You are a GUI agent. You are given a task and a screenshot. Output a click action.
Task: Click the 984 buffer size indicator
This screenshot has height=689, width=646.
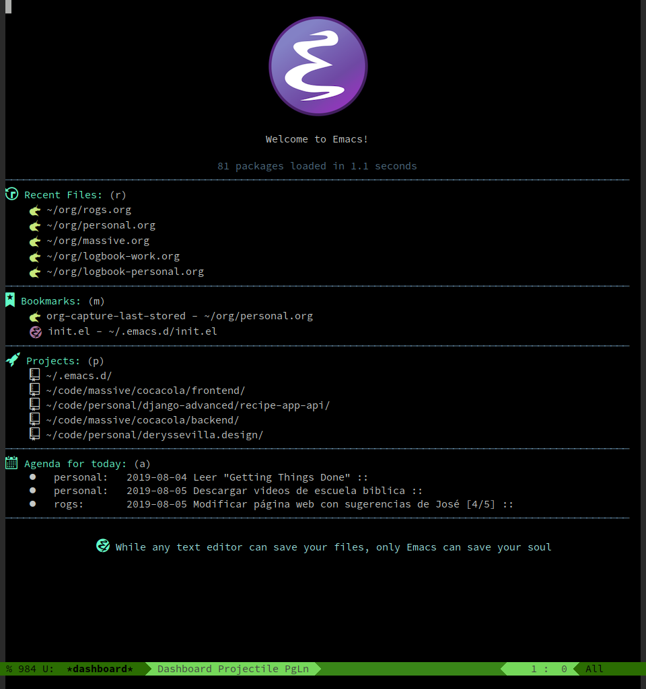pyautogui.click(x=28, y=669)
